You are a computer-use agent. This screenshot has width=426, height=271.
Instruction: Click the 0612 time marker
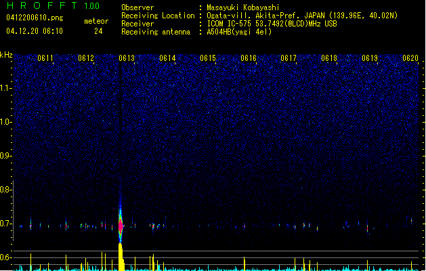point(86,58)
